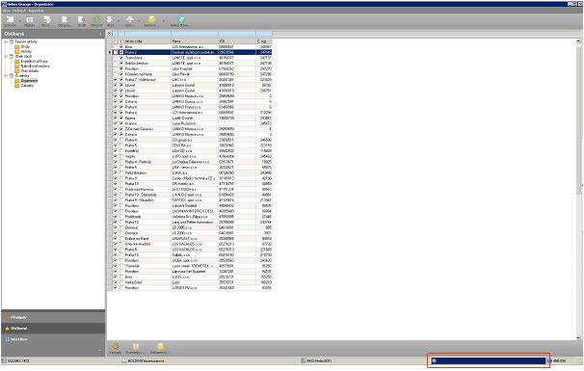
Task: Open the Nápověda menu
Action: pos(36,11)
